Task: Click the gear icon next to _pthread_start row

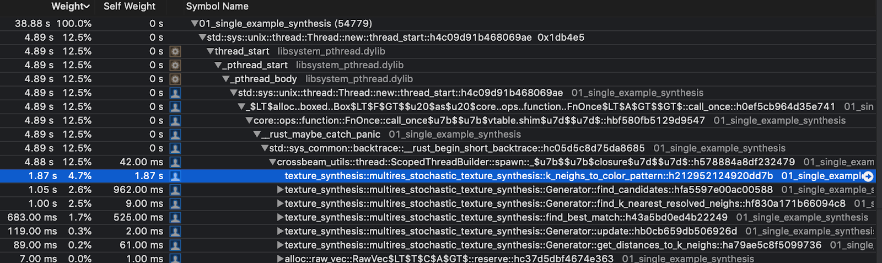Action: click(x=175, y=65)
